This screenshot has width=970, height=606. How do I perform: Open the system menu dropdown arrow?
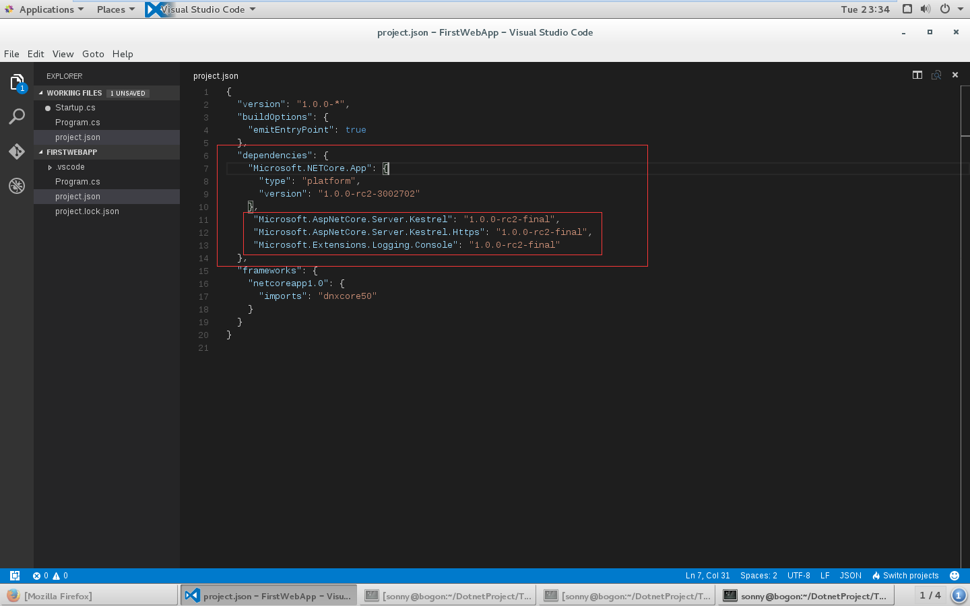coord(961,9)
